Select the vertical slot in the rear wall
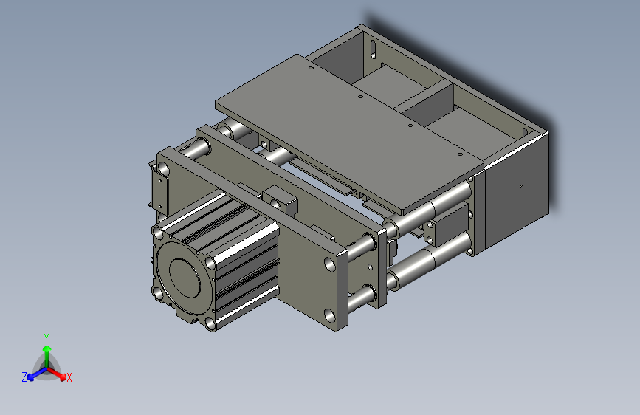Screen dimensions: 640x415 tap(373, 49)
